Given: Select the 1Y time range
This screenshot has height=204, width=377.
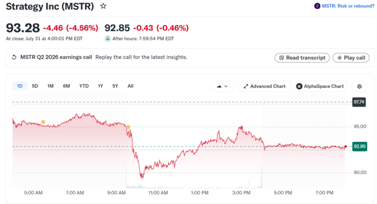Looking at the screenshot, I should (101, 86).
